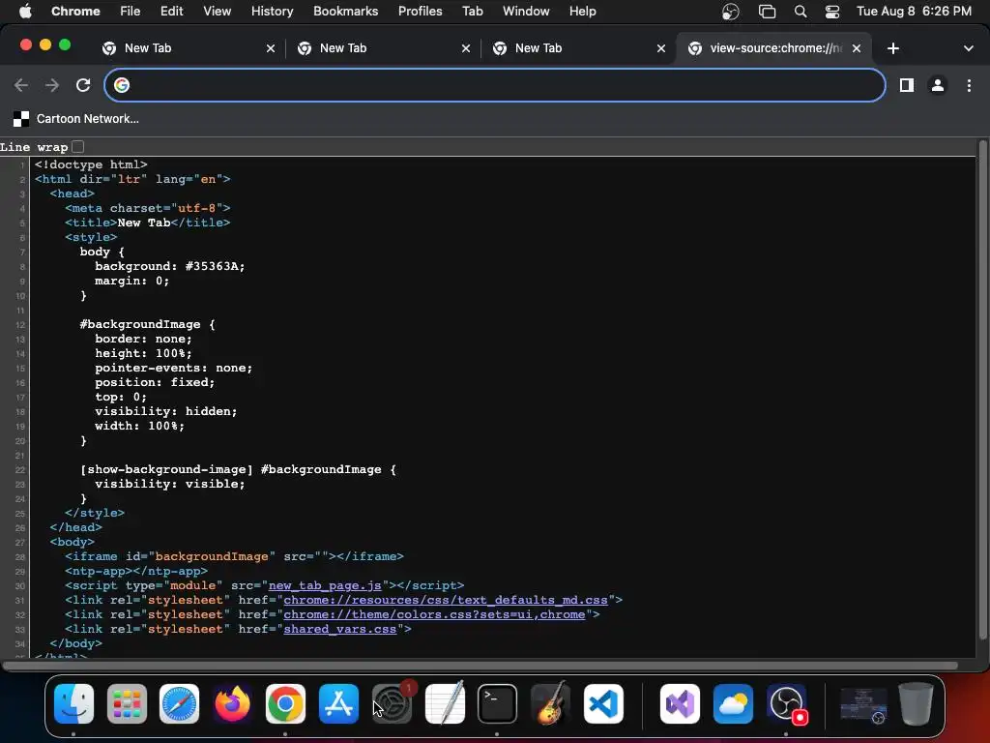This screenshot has width=990, height=743.
Task: Open the History menu
Action: pos(272,12)
